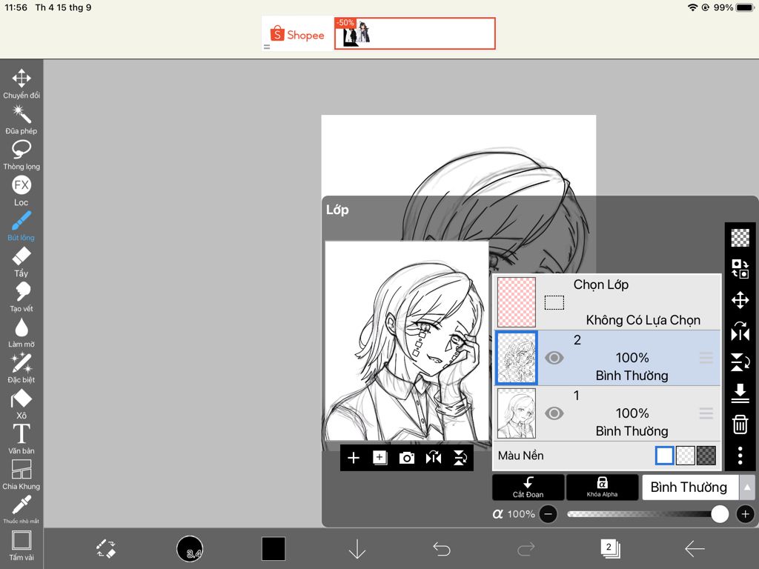Tap the layers count button showing 2
The width and height of the screenshot is (759, 569).
click(x=610, y=548)
